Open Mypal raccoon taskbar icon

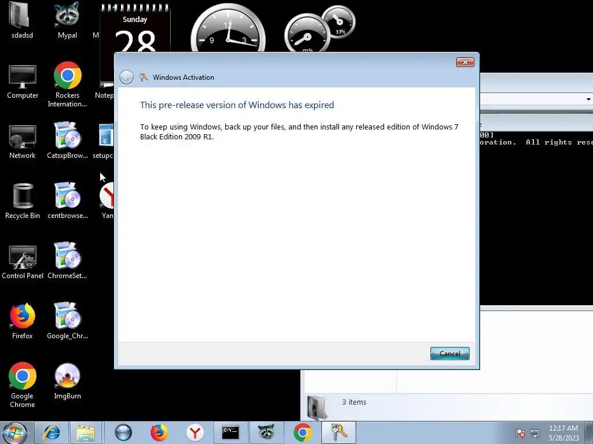point(266,432)
